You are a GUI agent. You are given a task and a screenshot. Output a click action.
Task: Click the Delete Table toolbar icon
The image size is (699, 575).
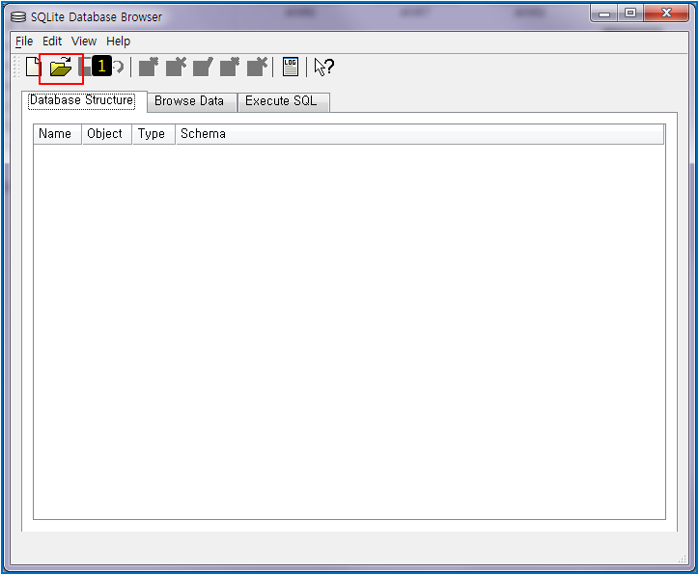coord(176,67)
